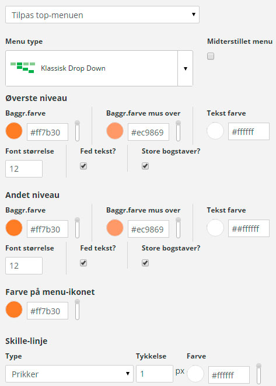Select the Farve på menu-ikonet color swatch
The height and width of the screenshot is (386, 276).
click(x=14, y=310)
